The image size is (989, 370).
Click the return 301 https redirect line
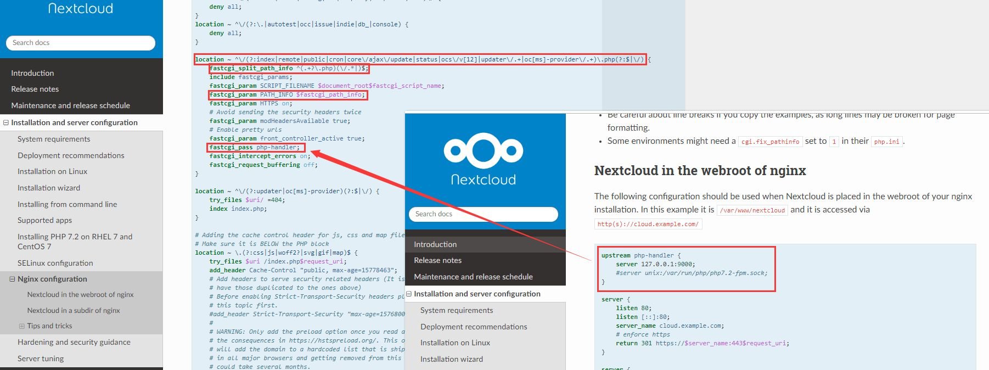click(x=703, y=343)
